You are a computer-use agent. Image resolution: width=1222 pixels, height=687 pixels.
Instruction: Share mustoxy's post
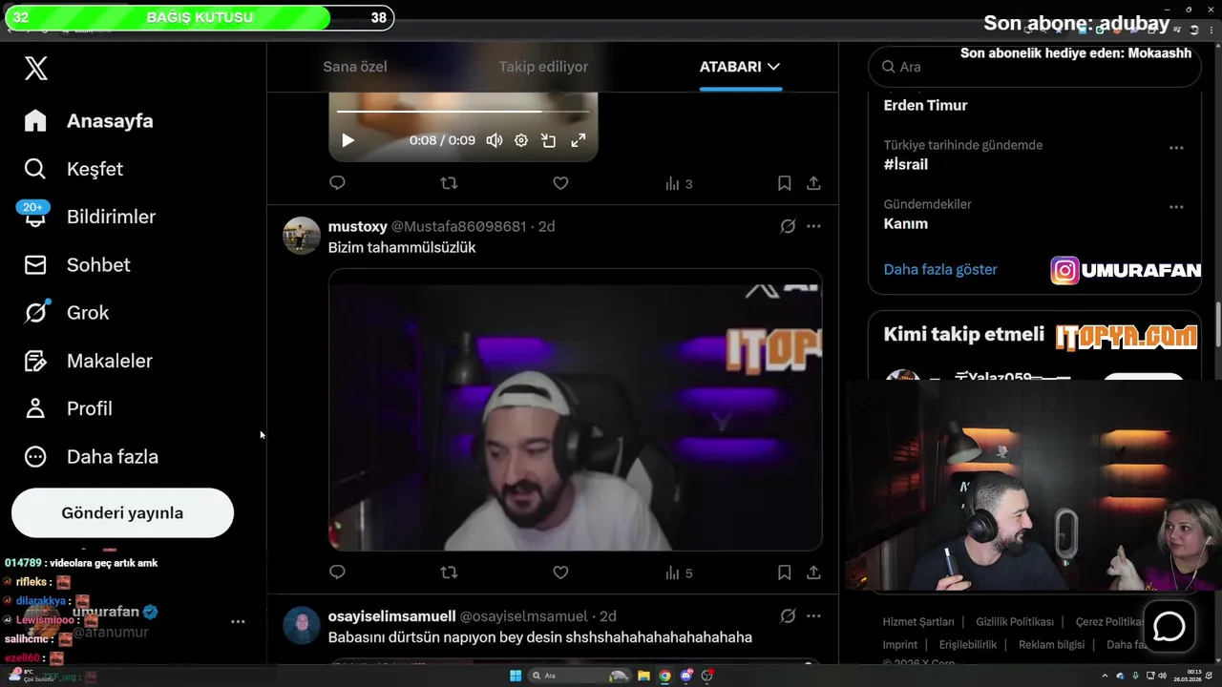(813, 572)
